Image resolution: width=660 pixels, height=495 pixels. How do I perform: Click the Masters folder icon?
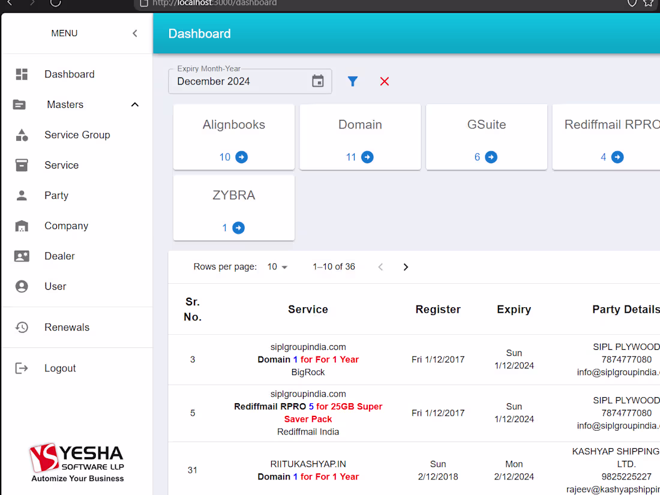(22, 104)
